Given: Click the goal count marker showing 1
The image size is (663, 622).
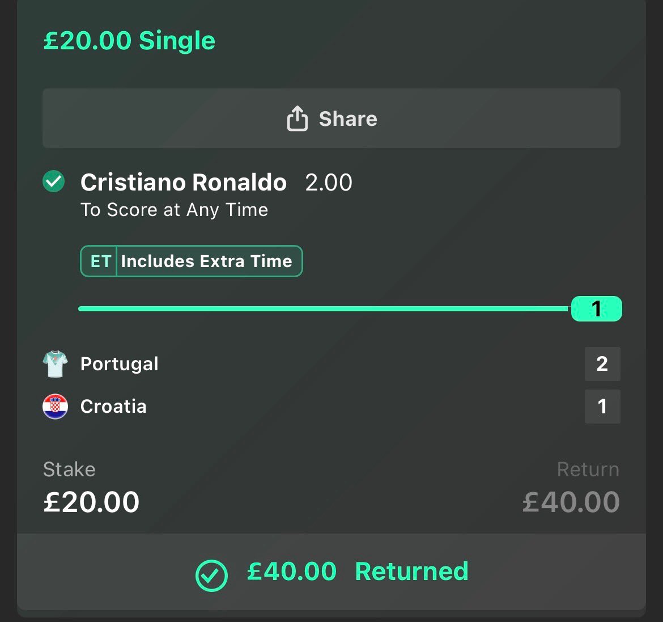Looking at the screenshot, I should 596,309.
